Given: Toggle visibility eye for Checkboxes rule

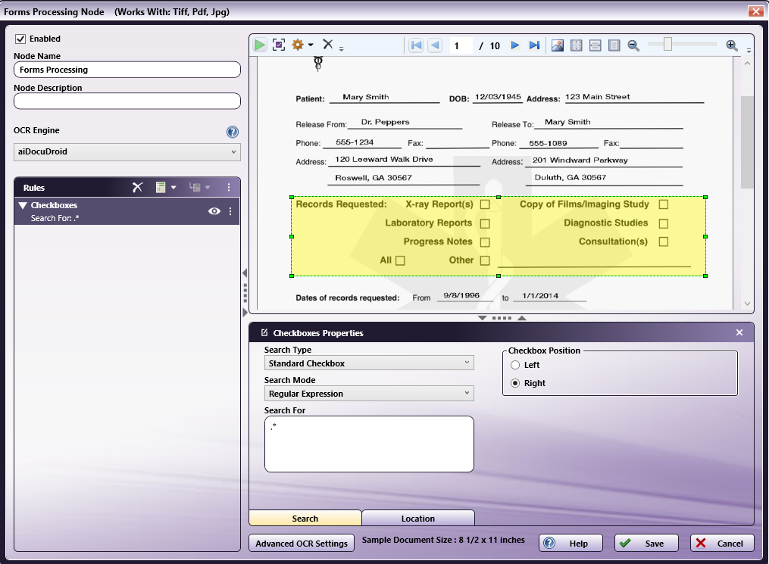Looking at the screenshot, I should 214,211.
